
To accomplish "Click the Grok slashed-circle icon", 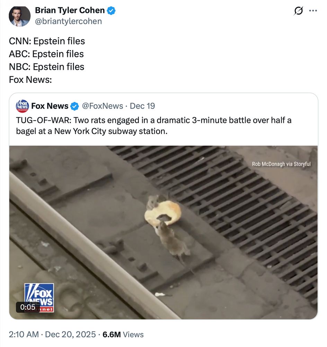I will (298, 11).
